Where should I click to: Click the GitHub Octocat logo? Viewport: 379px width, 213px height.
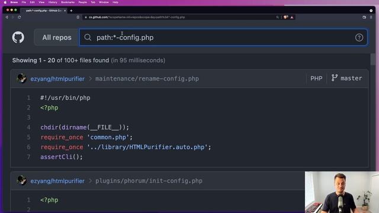coord(18,37)
